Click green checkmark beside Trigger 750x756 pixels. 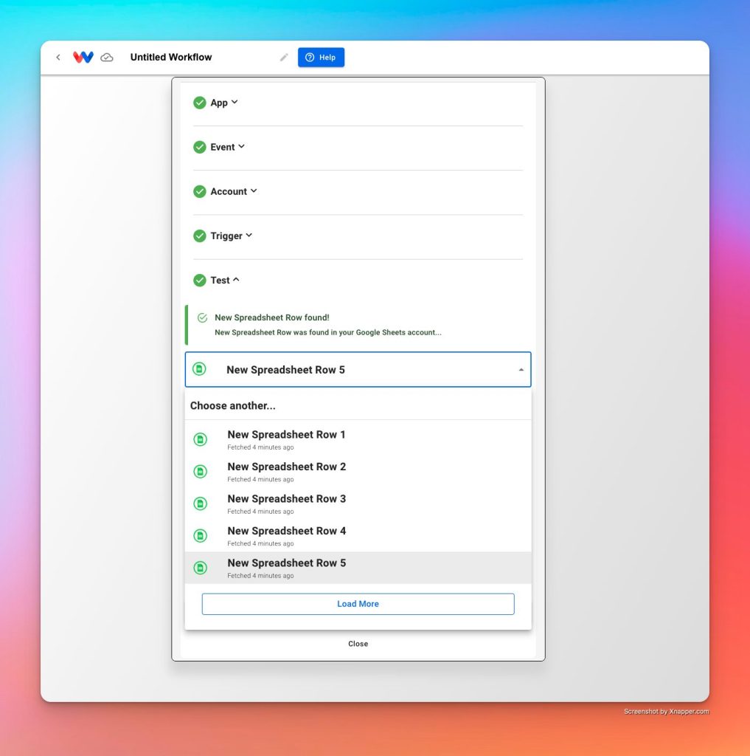coord(199,236)
